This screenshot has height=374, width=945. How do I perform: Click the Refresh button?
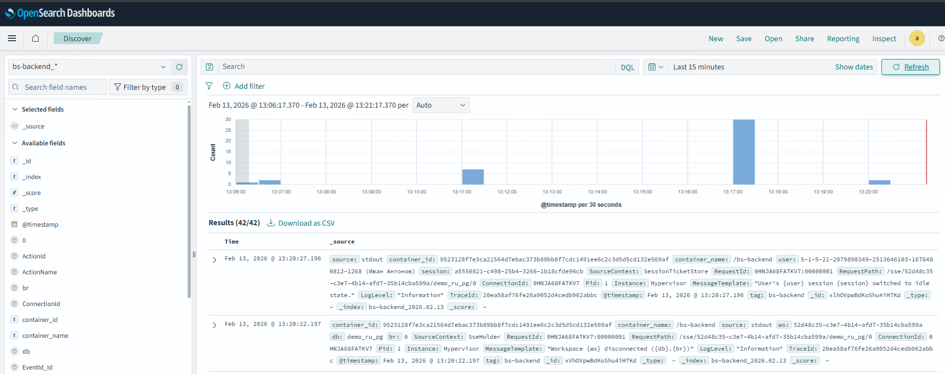(910, 67)
